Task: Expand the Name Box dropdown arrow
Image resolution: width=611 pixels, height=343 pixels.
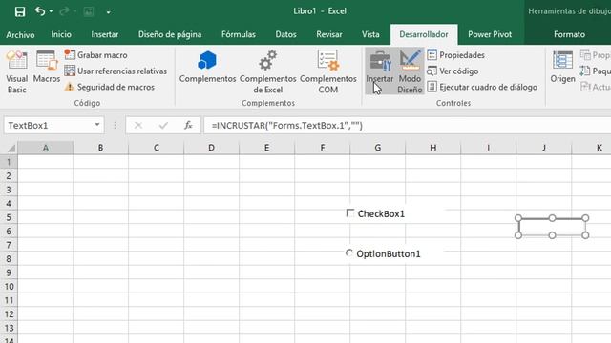Action: [x=97, y=125]
